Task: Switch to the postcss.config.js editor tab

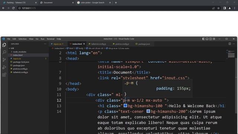Action: (122, 44)
